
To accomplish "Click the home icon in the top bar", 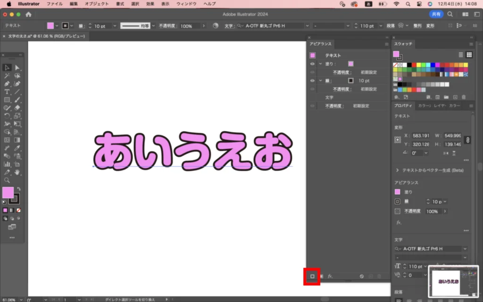I will [x=28, y=14].
